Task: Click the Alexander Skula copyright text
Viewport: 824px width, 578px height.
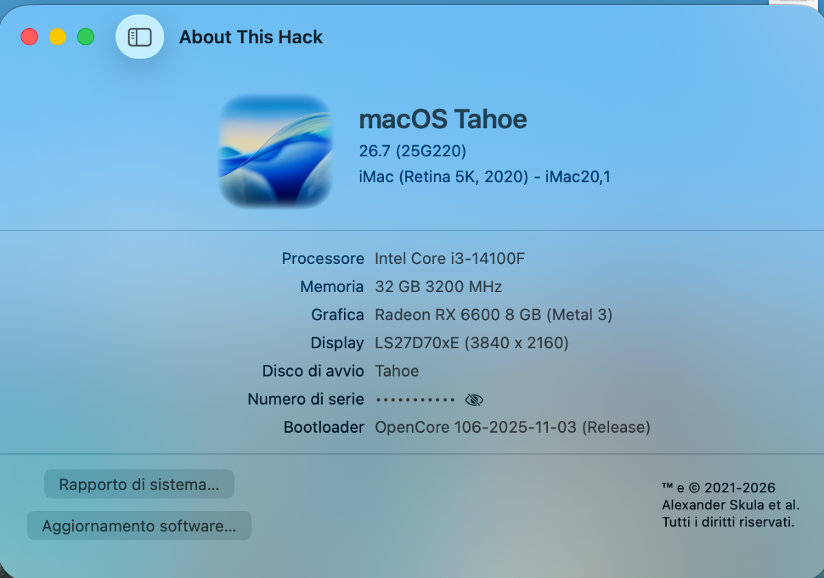Action: (731, 505)
